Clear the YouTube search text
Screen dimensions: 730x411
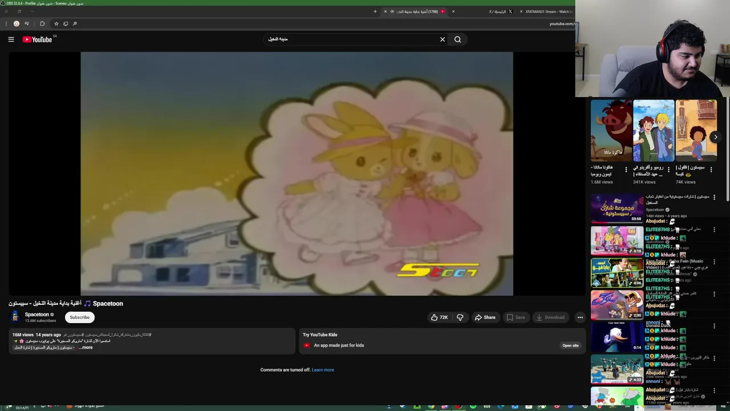point(443,39)
